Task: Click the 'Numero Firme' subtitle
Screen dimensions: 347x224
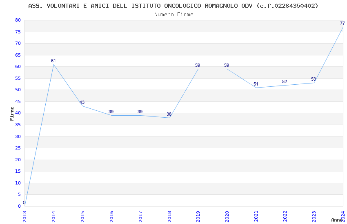Action: pyautogui.click(x=174, y=15)
